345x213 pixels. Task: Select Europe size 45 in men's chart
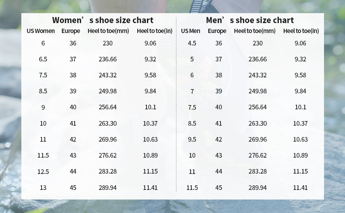(x=219, y=187)
